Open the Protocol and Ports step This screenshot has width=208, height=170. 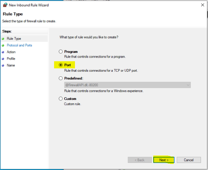19,45
